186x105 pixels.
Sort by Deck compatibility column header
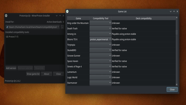click(144, 18)
